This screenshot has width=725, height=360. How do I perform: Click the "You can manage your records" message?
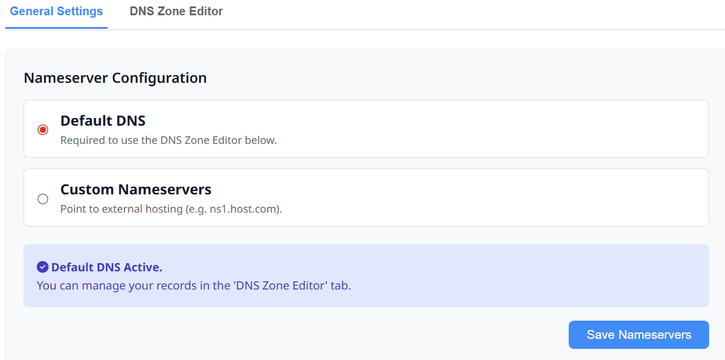point(118,286)
